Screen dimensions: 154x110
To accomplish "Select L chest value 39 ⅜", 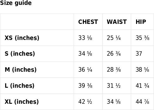I will (x=85, y=86).
